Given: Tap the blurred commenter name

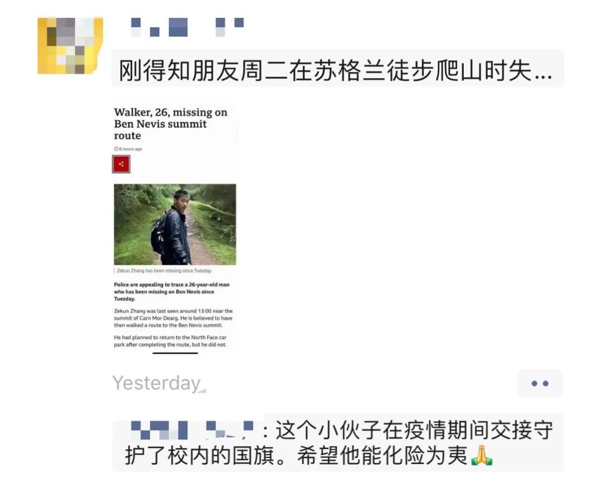Looking at the screenshot, I should [192, 431].
